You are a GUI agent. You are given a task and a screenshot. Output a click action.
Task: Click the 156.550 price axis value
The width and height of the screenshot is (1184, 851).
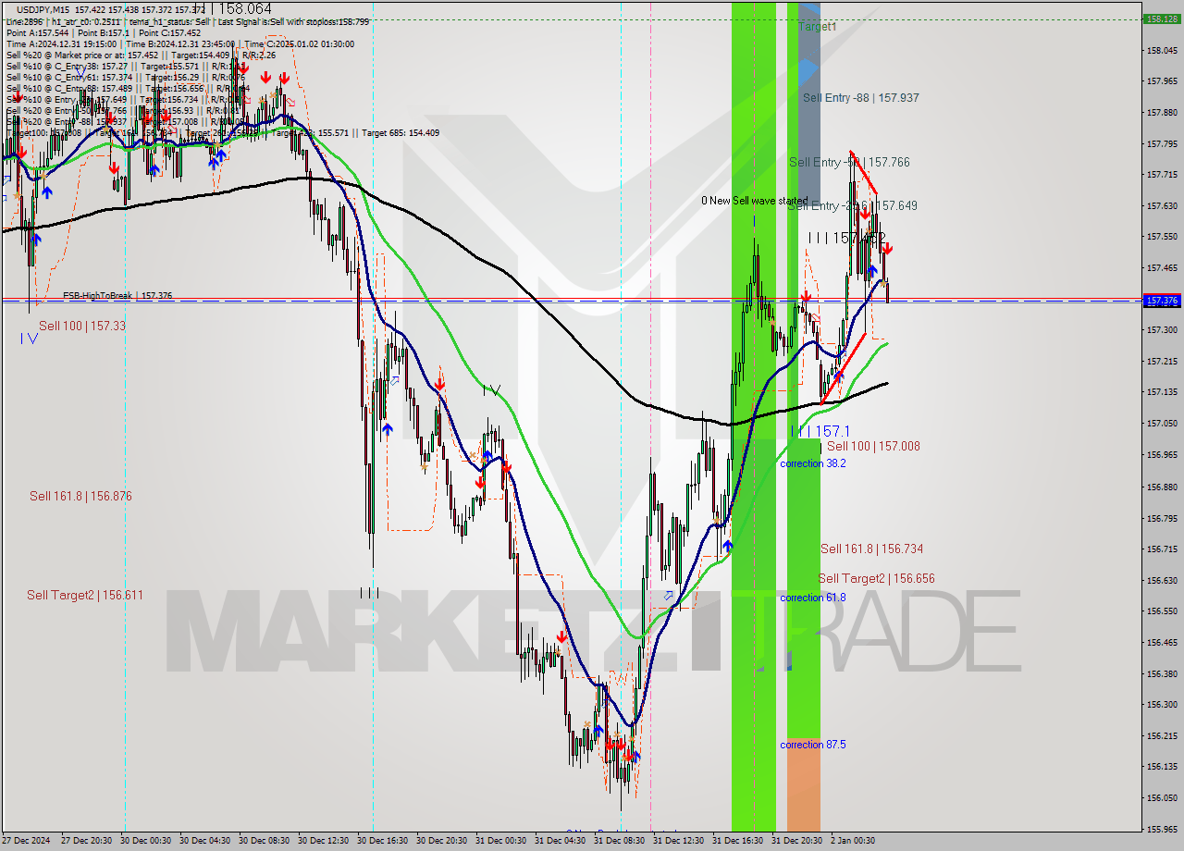[1161, 611]
